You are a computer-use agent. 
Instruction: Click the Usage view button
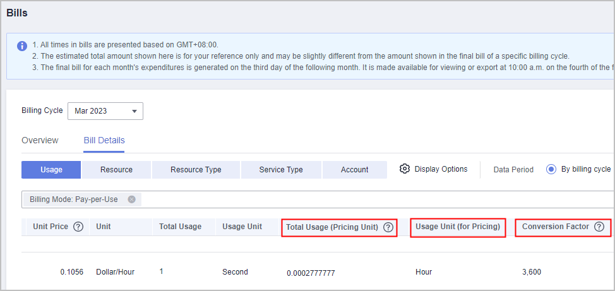[x=51, y=170]
